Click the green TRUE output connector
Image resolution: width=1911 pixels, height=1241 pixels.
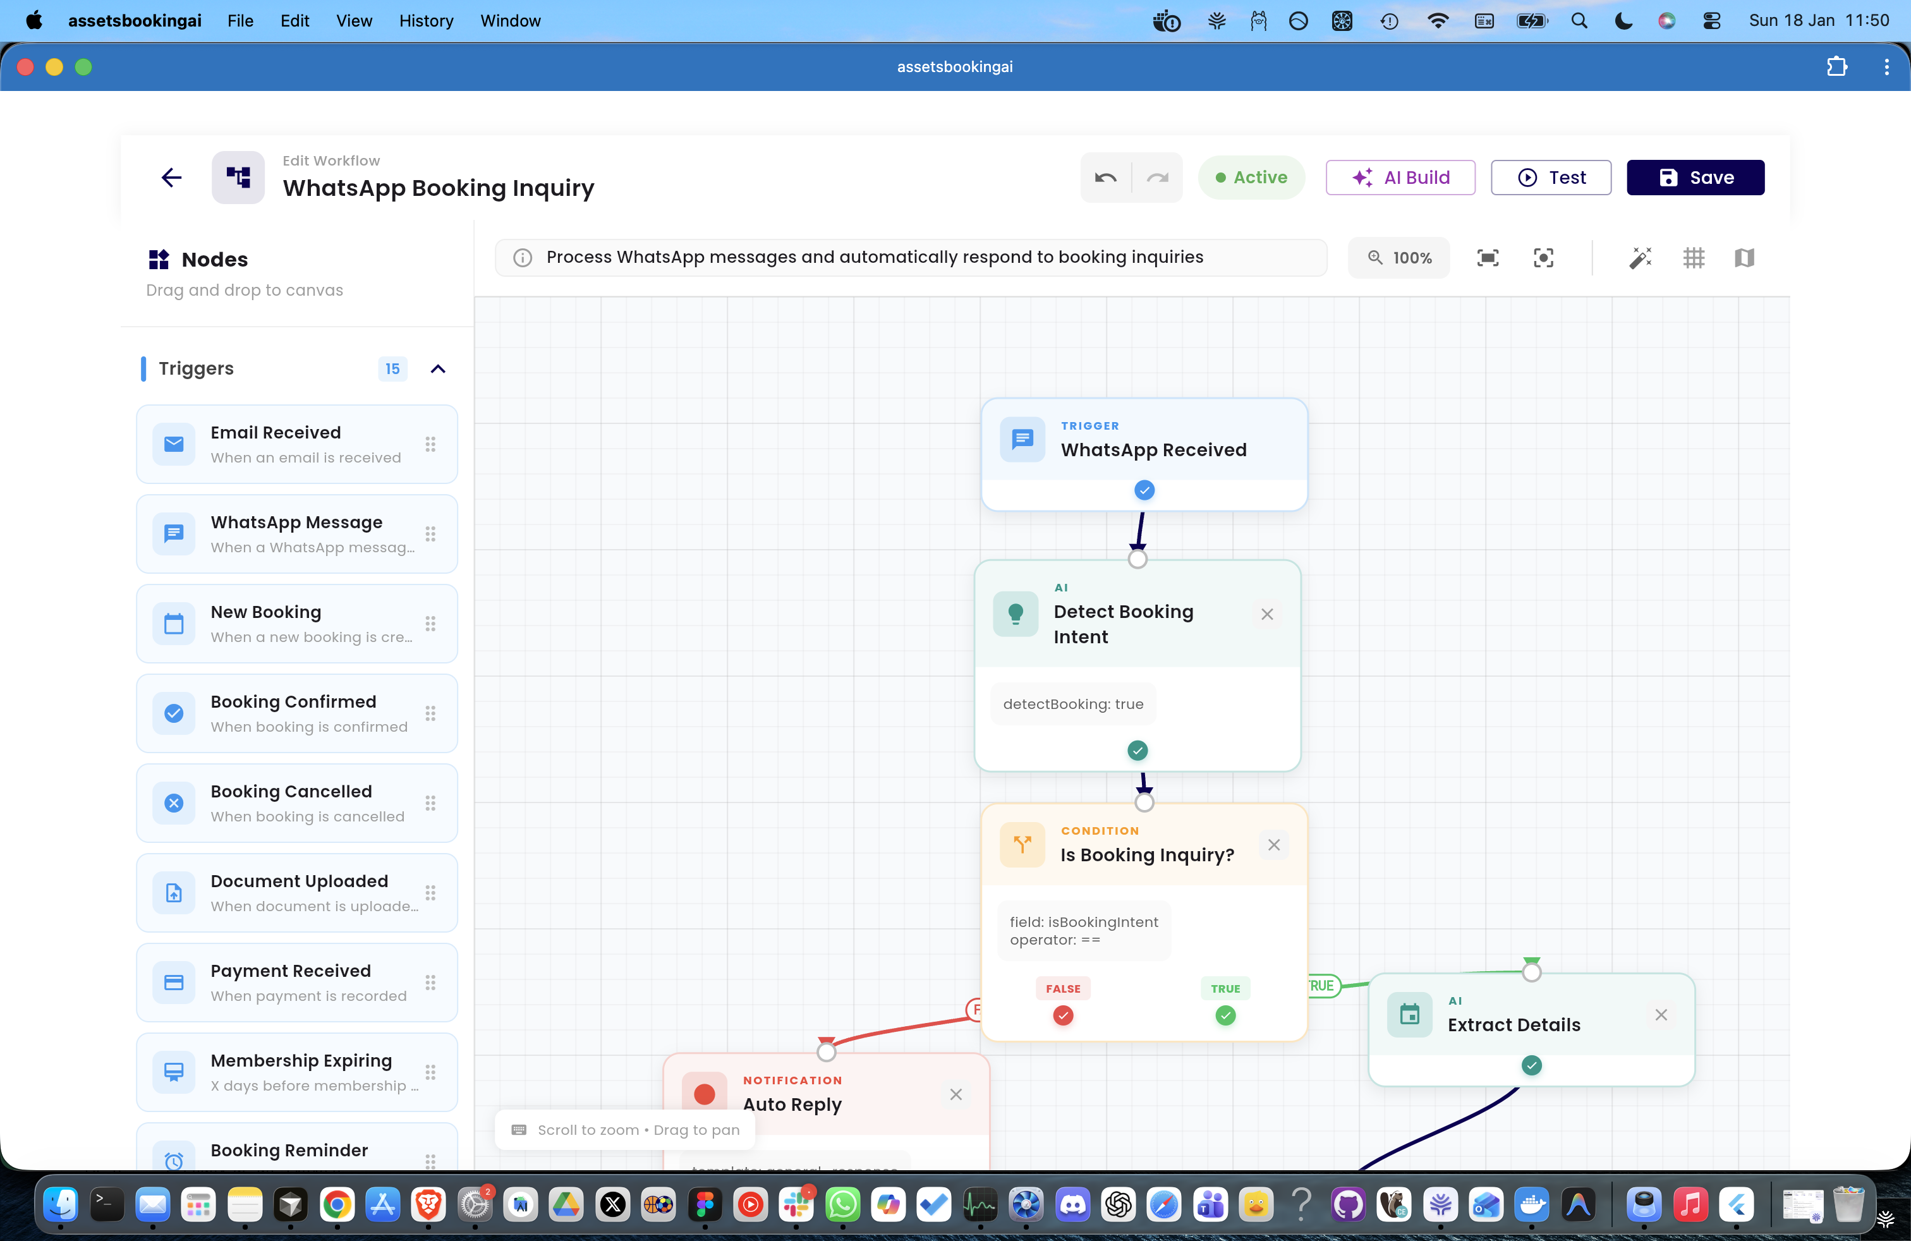click(1225, 1015)
